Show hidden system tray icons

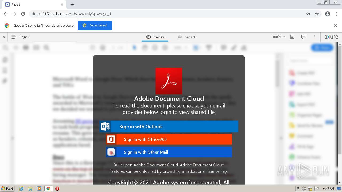(x=298, y=189)
